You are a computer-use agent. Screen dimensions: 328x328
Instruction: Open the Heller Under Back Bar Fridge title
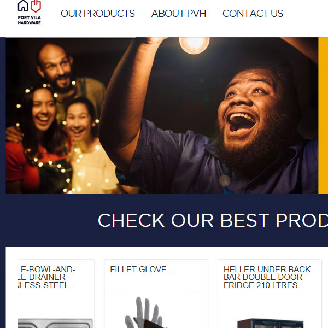point(267,277)
